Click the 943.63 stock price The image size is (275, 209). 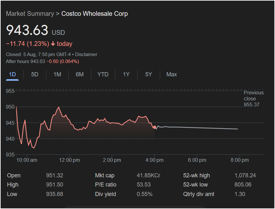click(x=27, y=30)
